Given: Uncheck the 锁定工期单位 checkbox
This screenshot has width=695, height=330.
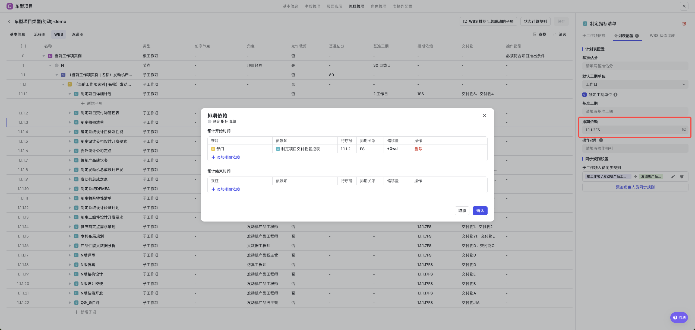Looking at the screenshot, I should [585, 95].
